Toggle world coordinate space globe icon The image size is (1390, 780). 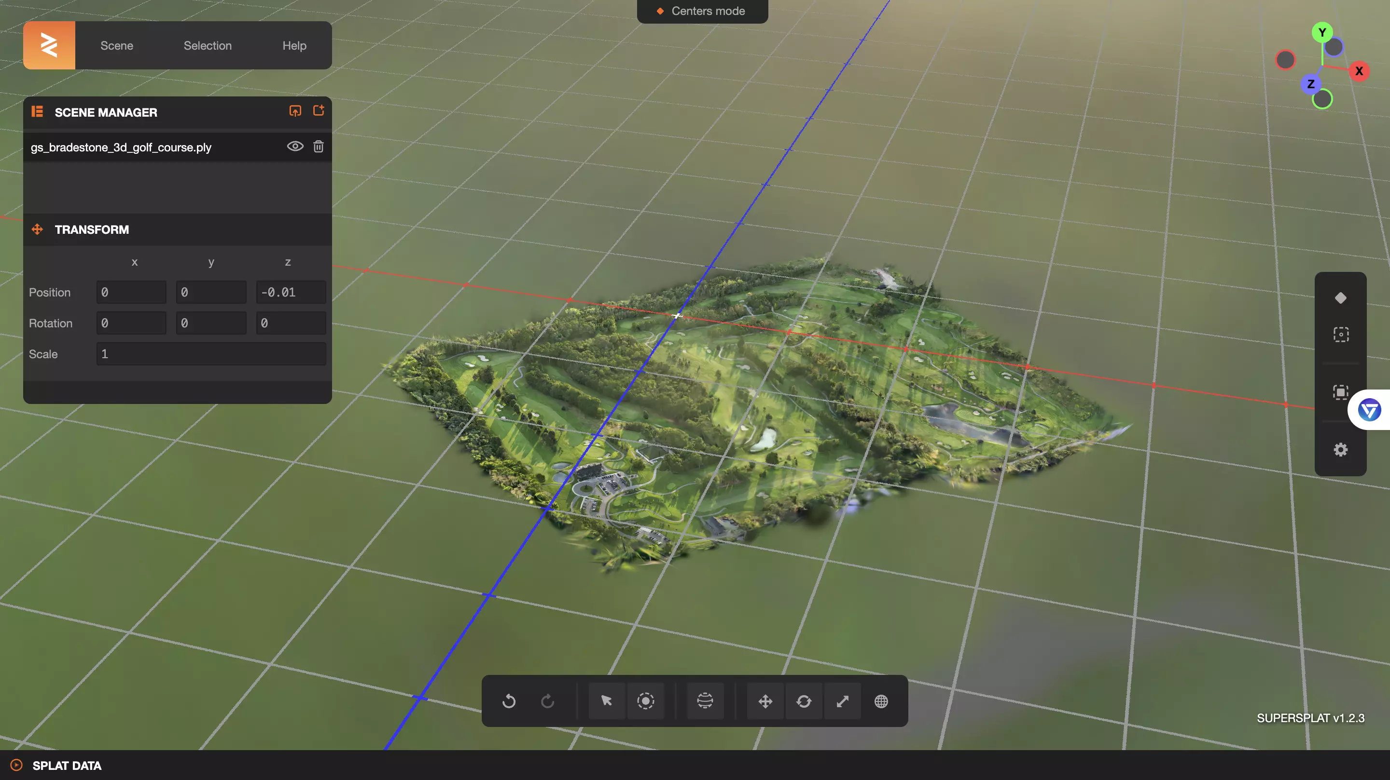(881, 701)
